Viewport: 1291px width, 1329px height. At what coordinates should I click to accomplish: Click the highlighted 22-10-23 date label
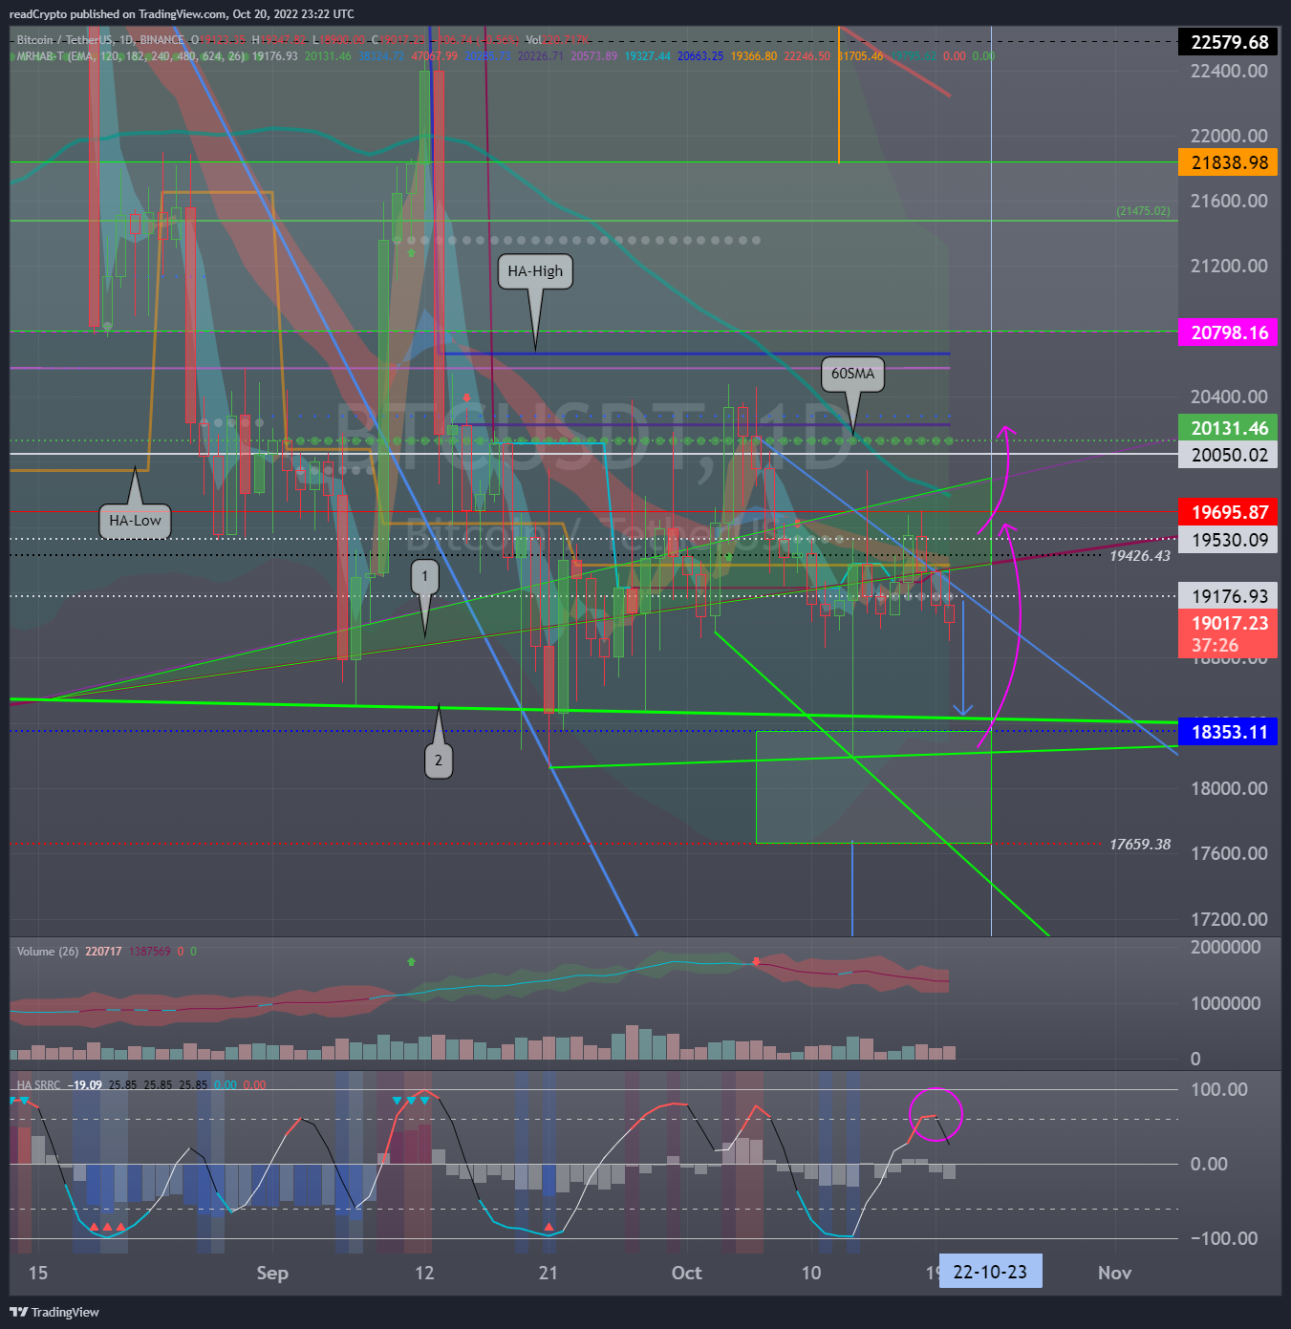pyautogui.click(x=990, y=1272)
